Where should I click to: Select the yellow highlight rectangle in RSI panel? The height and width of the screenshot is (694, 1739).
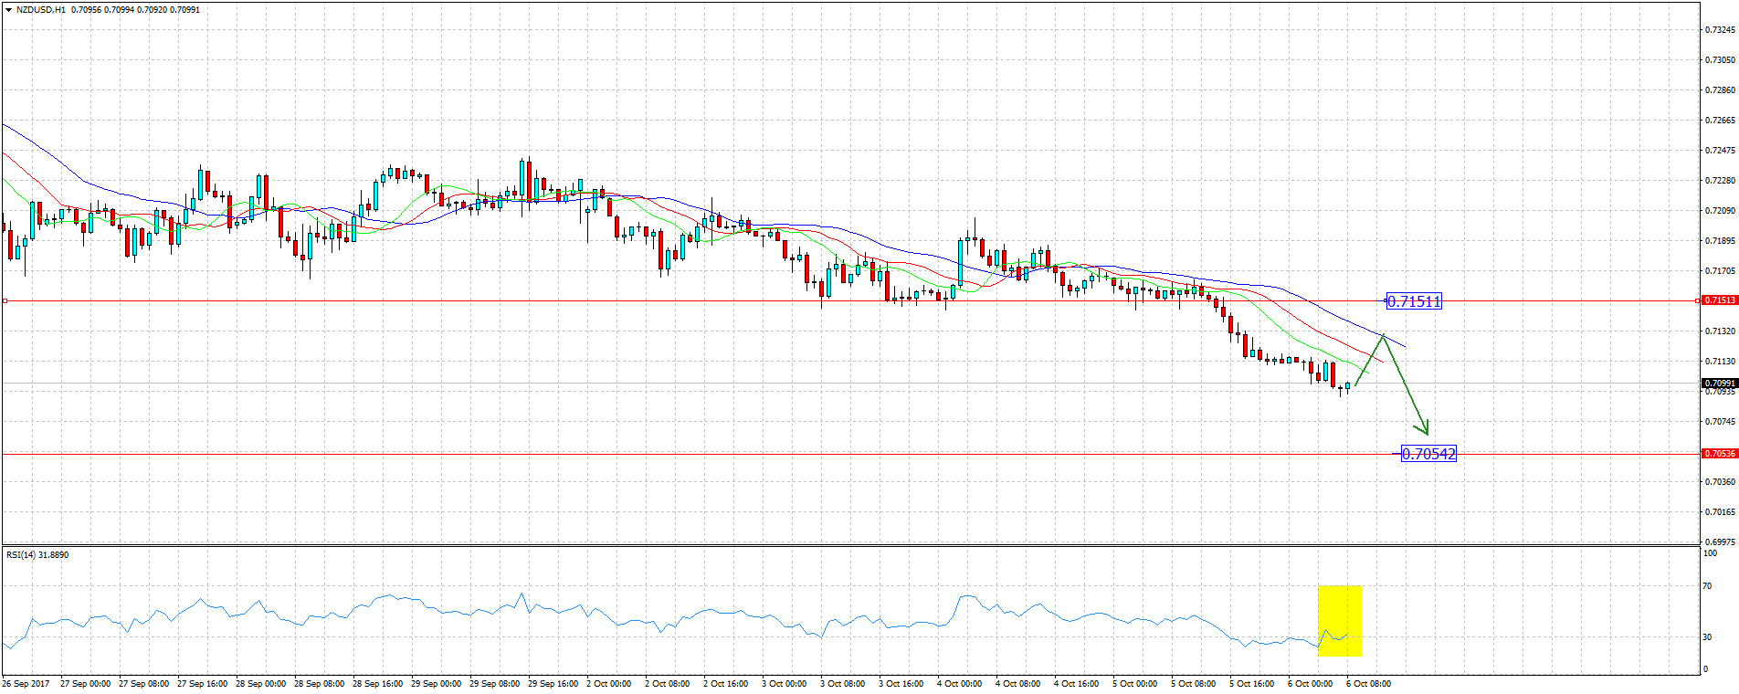coord(1339,621)
